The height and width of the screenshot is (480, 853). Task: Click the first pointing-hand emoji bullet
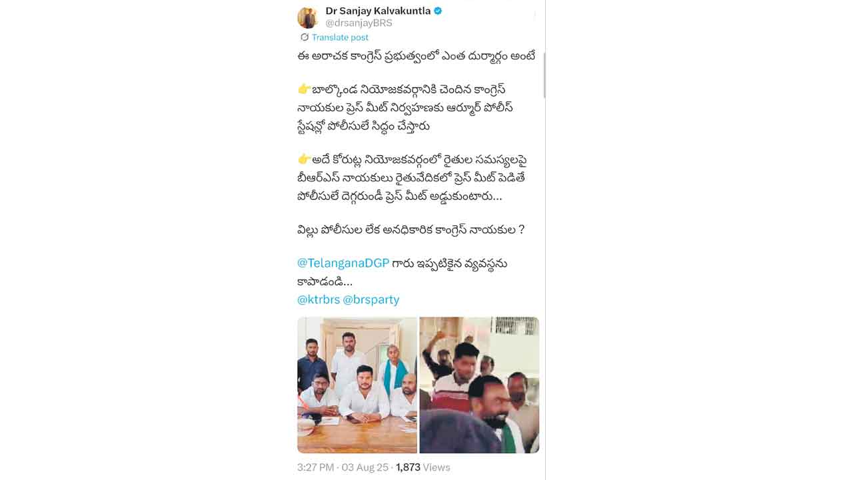coord(304,89)
